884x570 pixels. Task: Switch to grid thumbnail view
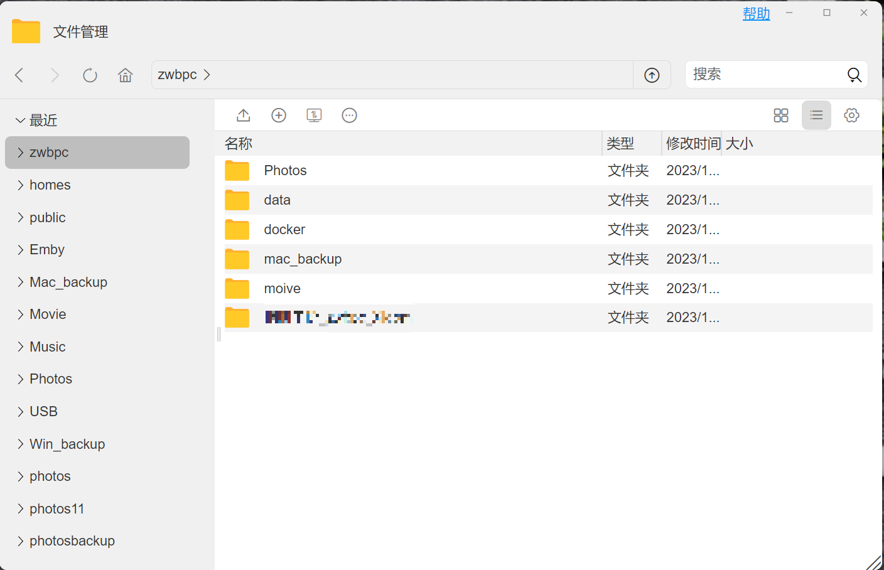(780, 116)
